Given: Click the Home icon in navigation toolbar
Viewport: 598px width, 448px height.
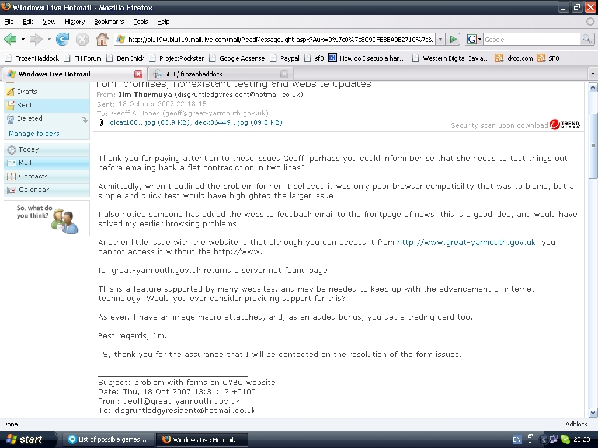Looking at the screenshot, I should pyautogui.click(x=102, y=39).
